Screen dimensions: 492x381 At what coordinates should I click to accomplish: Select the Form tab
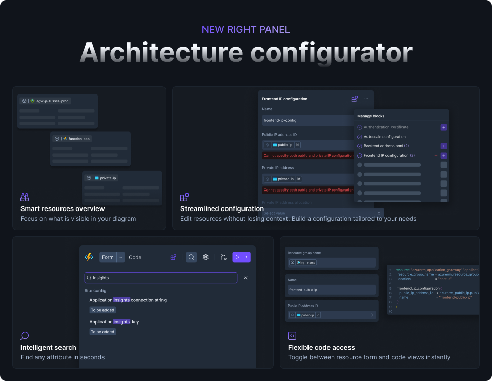coord(108,257)
